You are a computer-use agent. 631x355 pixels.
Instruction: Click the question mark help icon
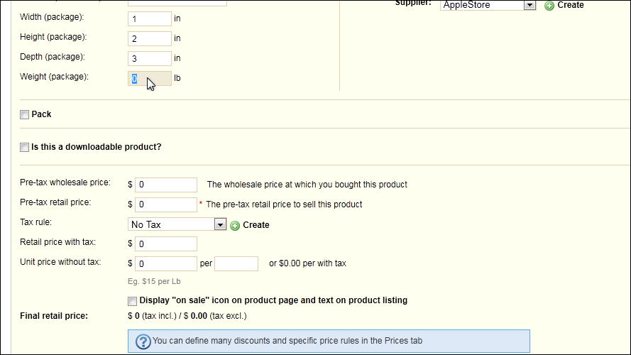143,342
